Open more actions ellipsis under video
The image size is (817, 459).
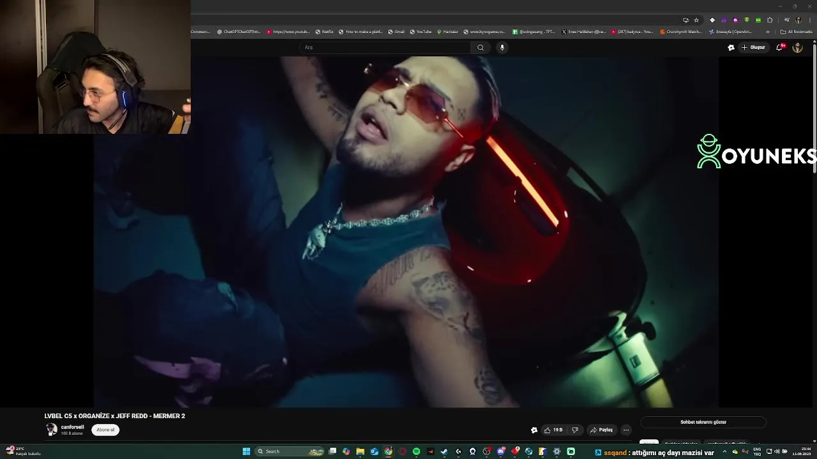(626, 430)
